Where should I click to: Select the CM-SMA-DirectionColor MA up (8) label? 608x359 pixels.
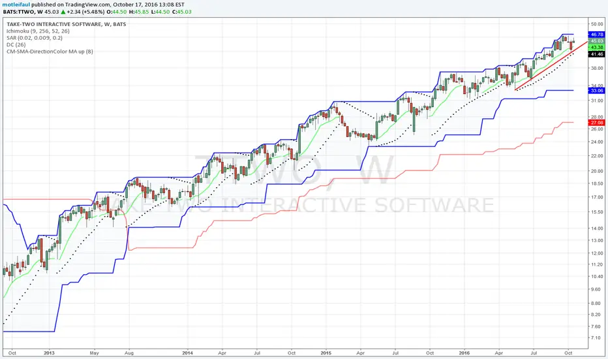[50, 51]
